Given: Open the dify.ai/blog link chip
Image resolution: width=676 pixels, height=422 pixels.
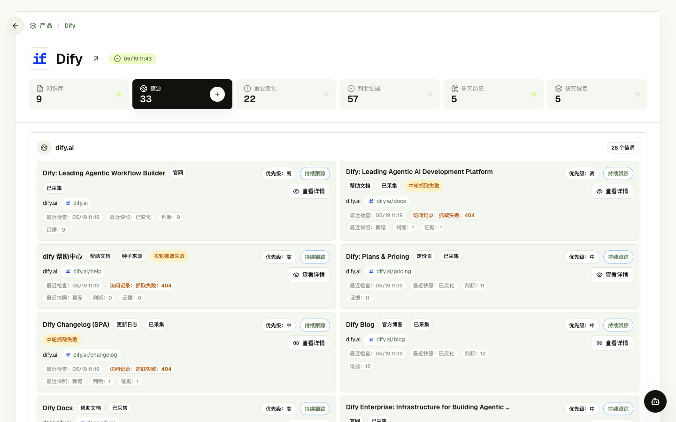Looking at the screenshot, I should [387, 339].
